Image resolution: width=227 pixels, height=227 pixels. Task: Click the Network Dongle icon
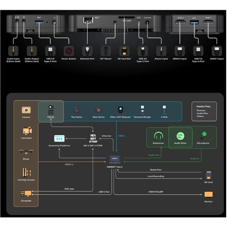[143, 110]
